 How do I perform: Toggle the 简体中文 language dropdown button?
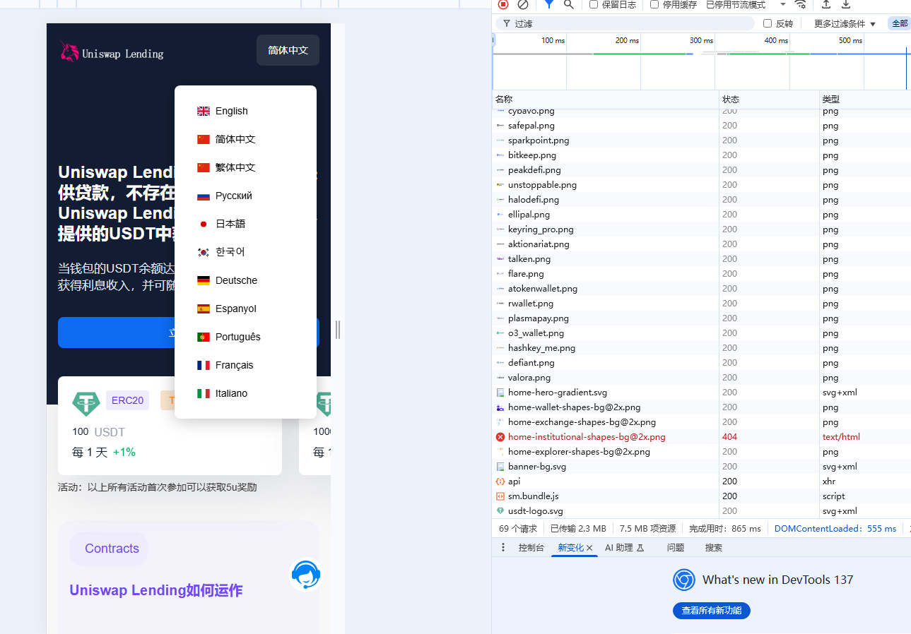[288, 50]
